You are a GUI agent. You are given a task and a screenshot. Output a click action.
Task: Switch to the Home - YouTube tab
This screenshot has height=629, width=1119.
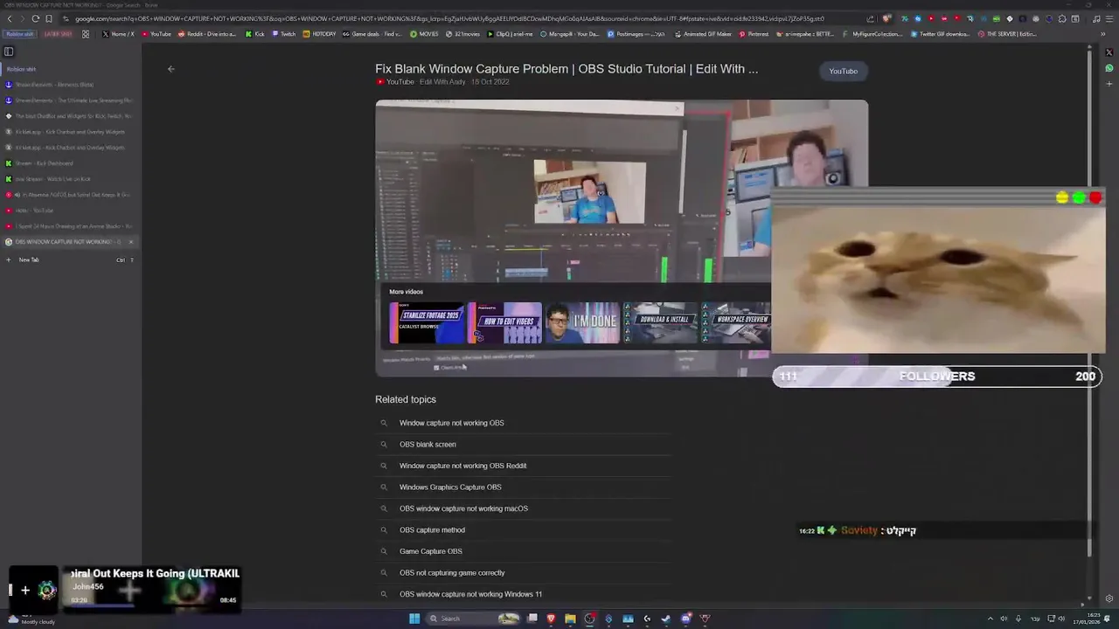[70, 211]
